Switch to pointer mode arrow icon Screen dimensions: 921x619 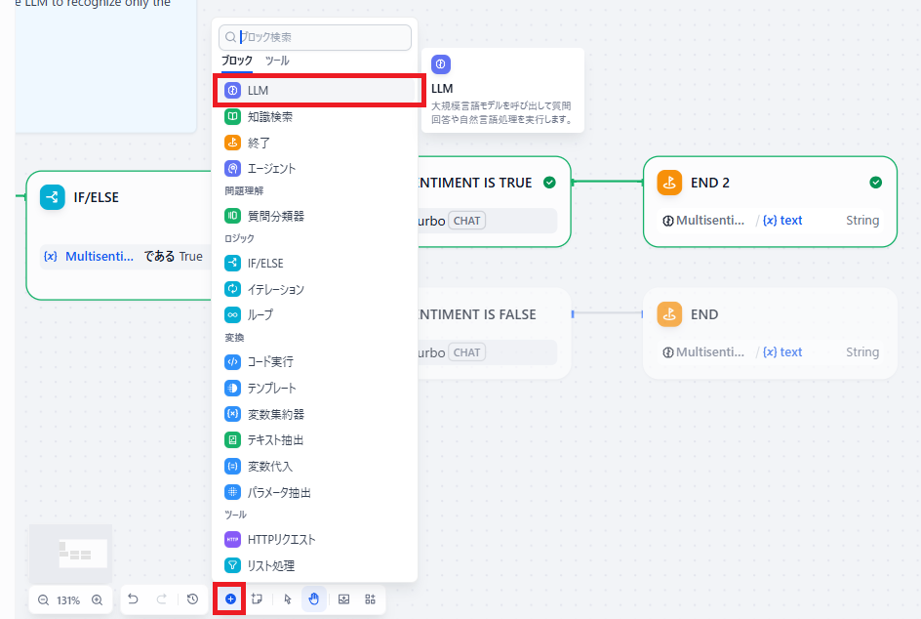pos(288,599)
